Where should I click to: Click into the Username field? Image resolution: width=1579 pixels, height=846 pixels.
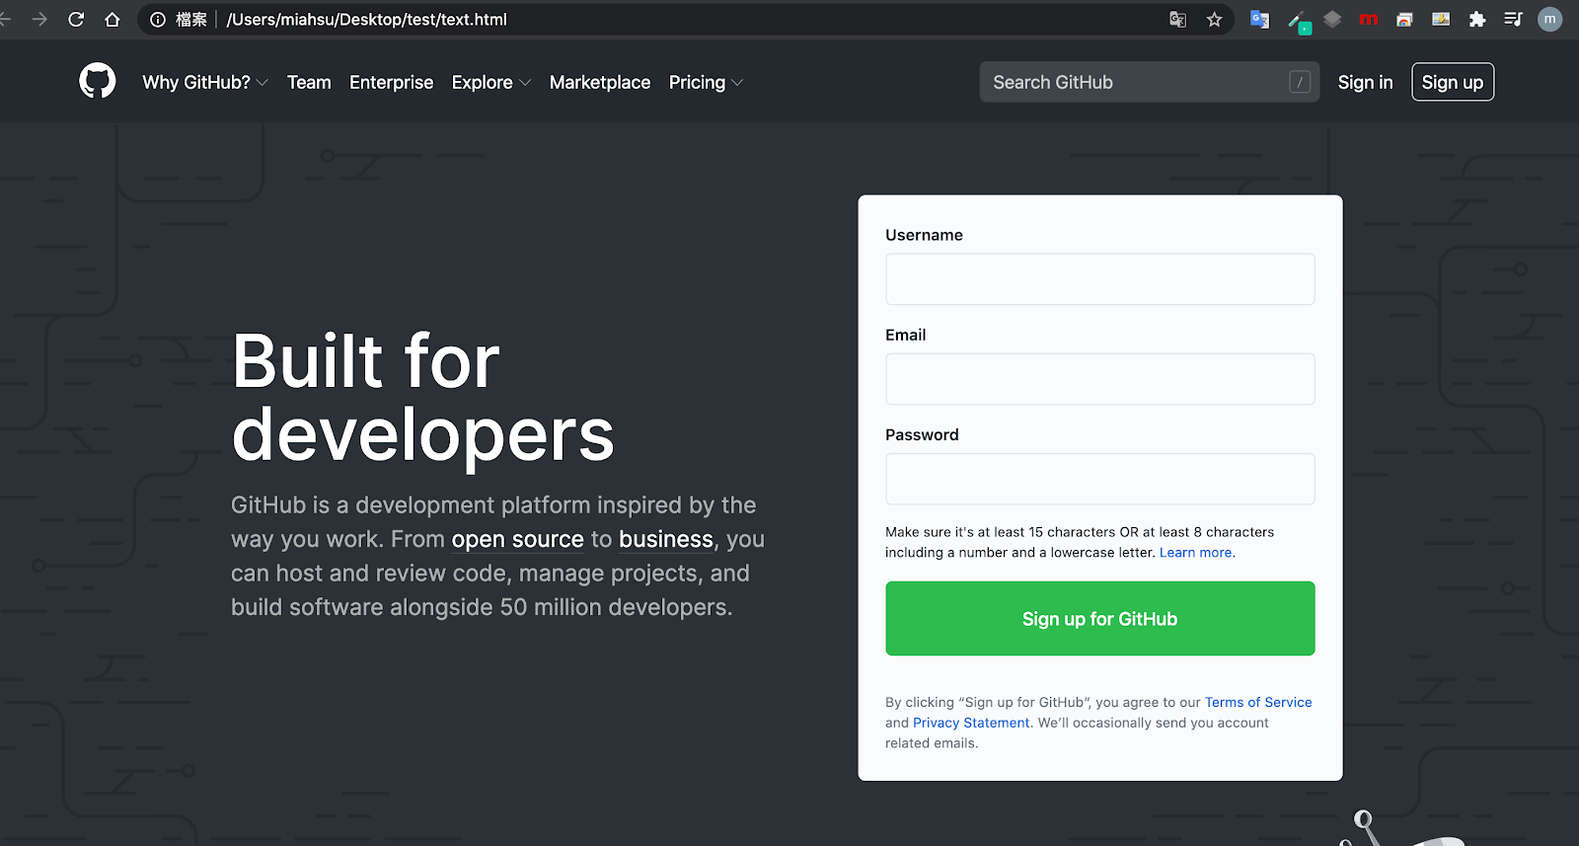[x=1100, y=279]
